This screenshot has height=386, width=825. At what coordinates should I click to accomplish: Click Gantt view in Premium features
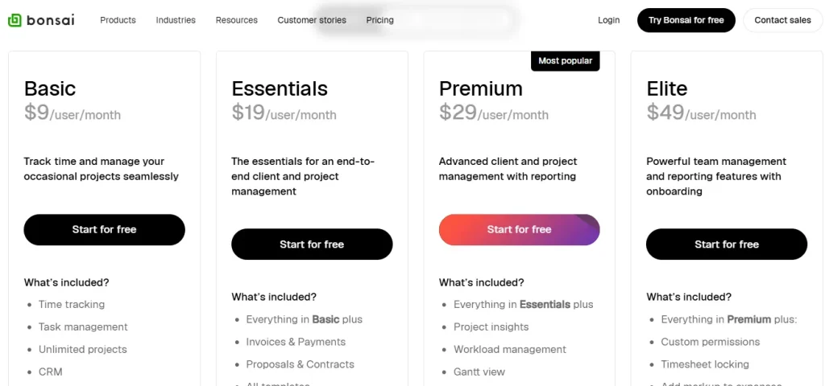(479, 372)
